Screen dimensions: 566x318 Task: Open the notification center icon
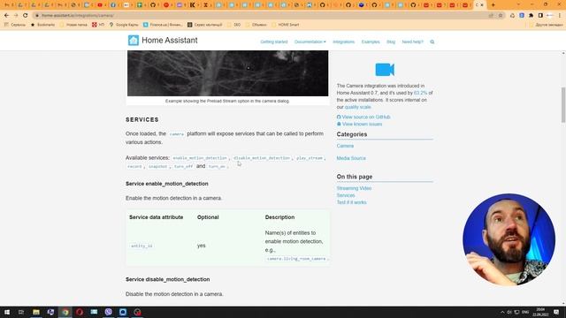(556, 312)
